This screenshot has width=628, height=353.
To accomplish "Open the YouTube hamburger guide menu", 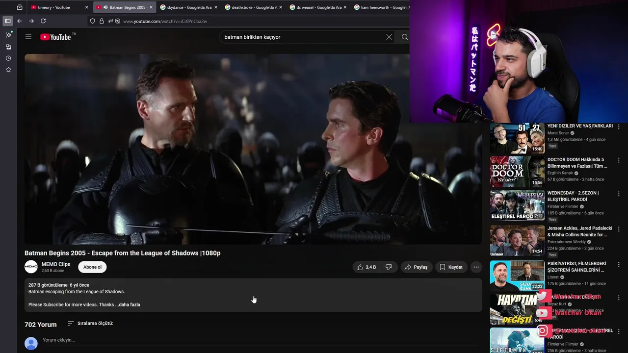I will point(28,37).
